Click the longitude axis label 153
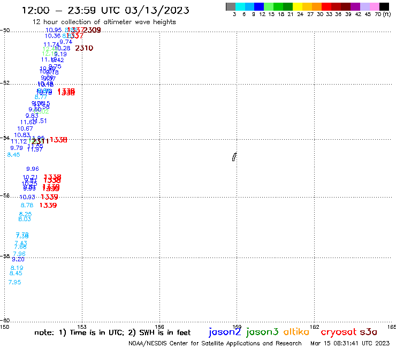Viewport: 396px width, 348px height. click(x=82, y=327)
